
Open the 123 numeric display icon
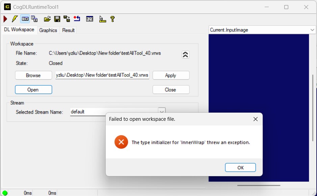89,19
